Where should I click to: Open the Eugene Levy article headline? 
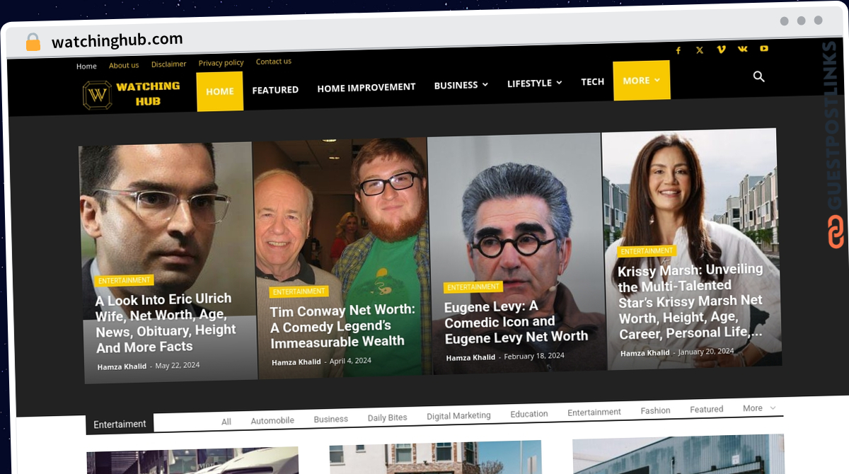pyautogui.click(x=516, y=322)
